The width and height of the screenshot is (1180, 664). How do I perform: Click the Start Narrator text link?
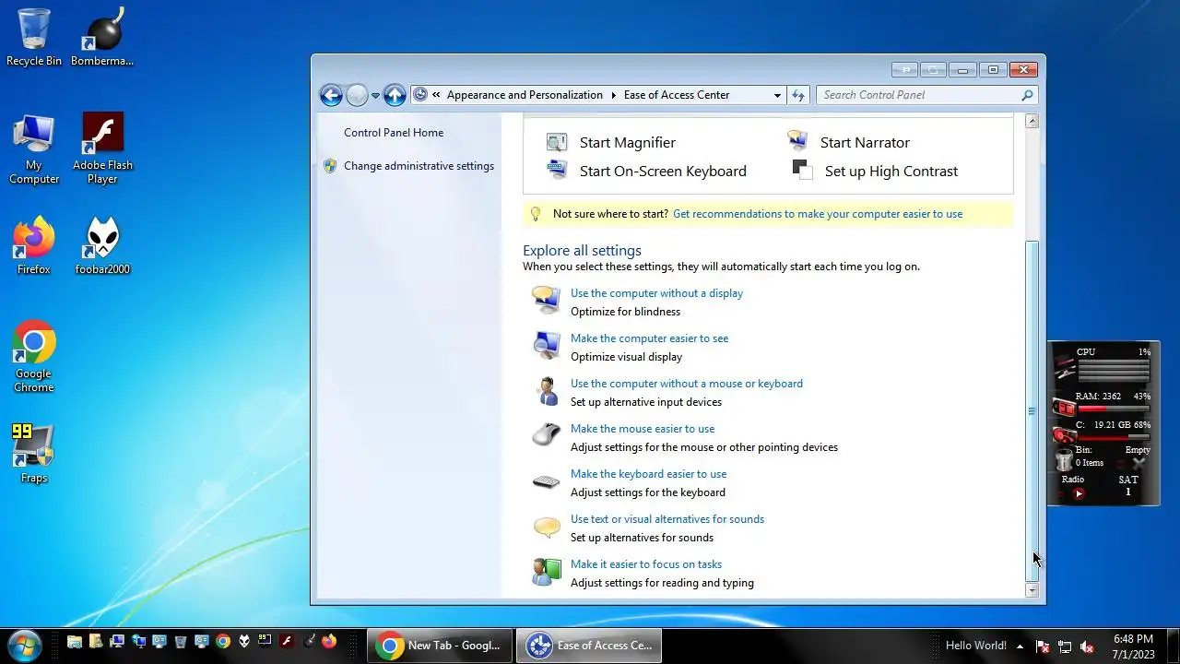865,143
